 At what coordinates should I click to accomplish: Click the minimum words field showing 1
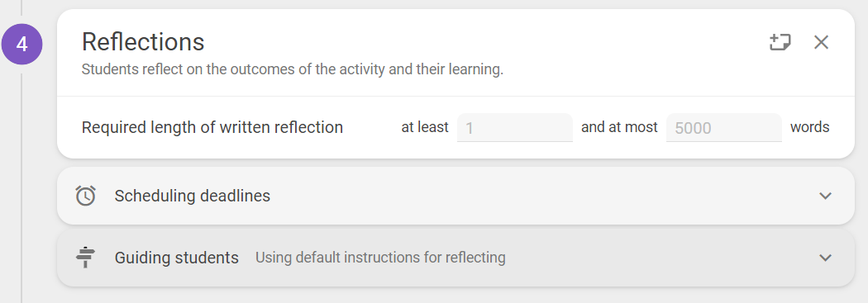tap(515, 128)
